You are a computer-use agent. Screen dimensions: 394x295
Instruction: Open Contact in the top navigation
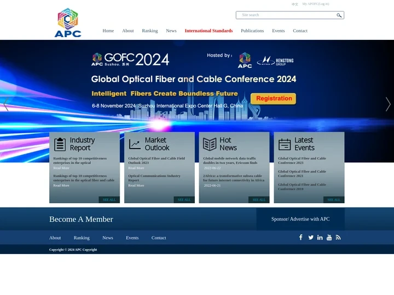click(x=300, y=31)
